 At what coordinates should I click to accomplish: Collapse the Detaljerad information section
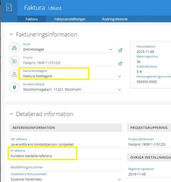coord(11,114)
